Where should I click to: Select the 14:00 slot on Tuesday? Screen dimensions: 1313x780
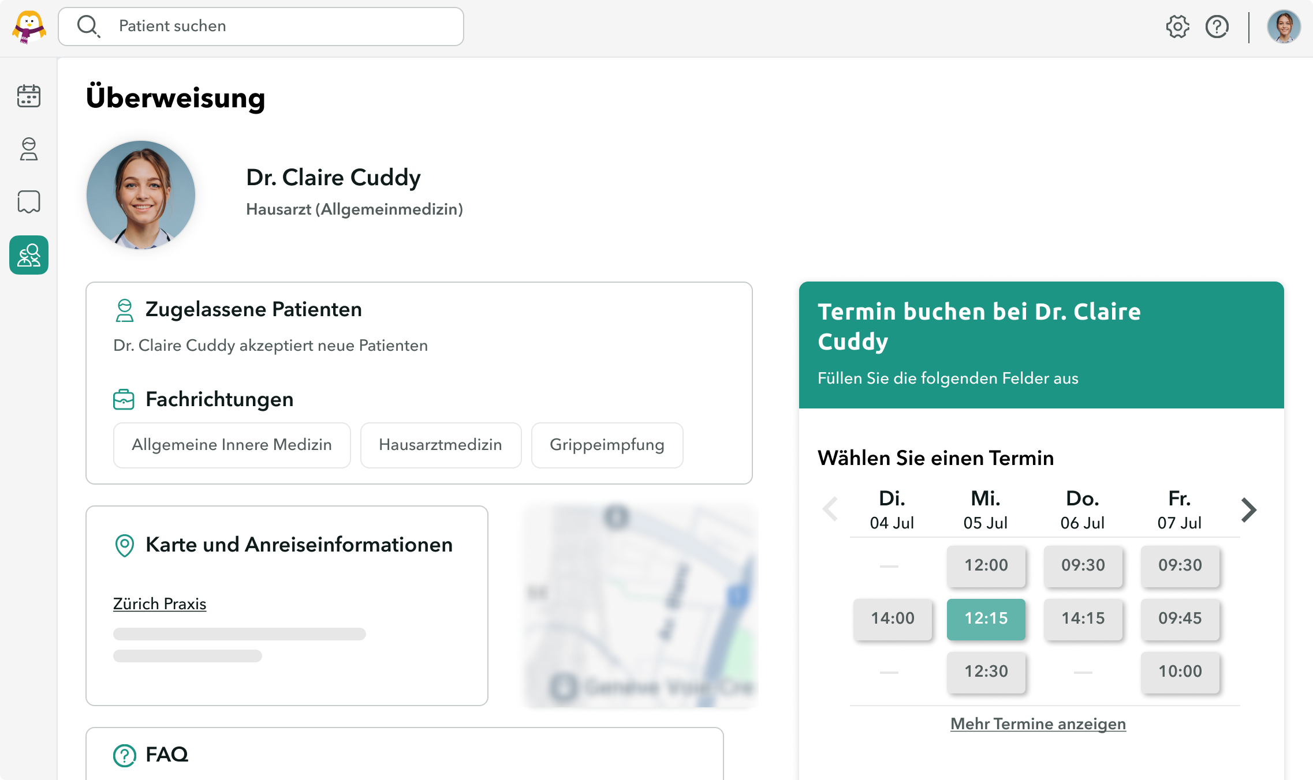coord(893,619)
